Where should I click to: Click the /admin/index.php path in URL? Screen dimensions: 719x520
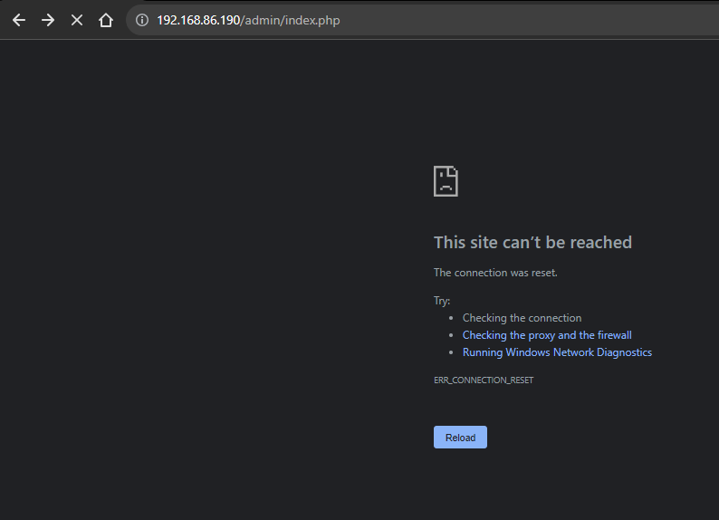(x=291, y=20)
